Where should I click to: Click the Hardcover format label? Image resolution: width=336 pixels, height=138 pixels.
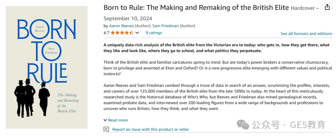tap(303, 8)
